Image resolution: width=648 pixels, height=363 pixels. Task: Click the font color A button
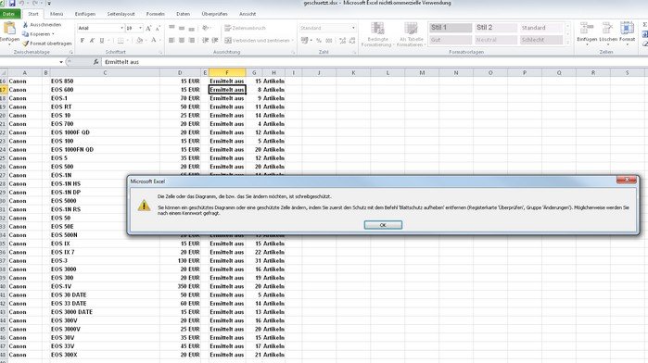point(153,41)
